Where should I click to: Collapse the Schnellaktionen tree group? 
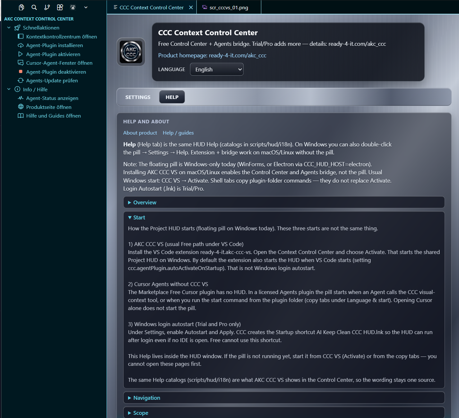click(x=9, y=28)
